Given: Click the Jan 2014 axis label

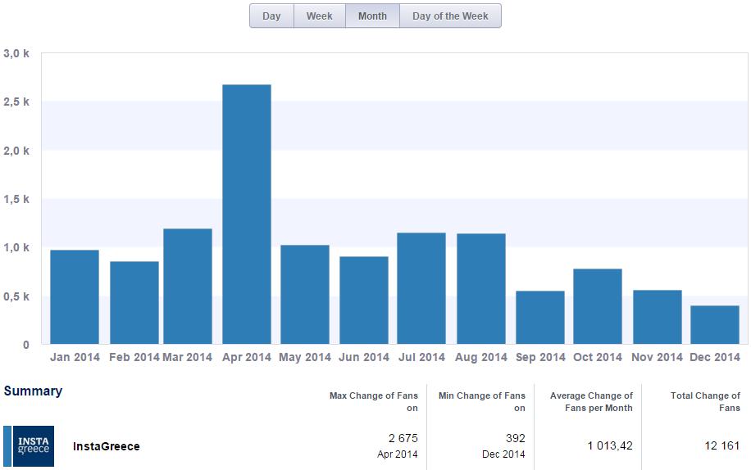Looking at the screenshot, I should click(x=75, y=357).
